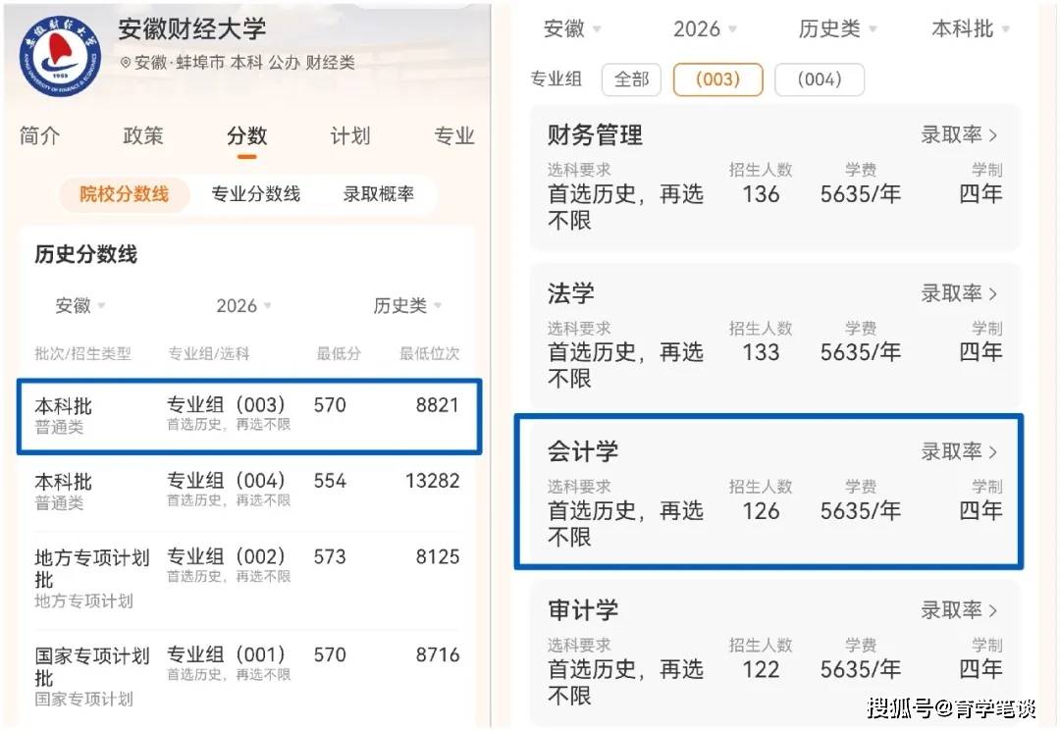Open the 安徽 dropdown in the right panel
Screen dimensions: 1060x731
(x=572, y=29)
